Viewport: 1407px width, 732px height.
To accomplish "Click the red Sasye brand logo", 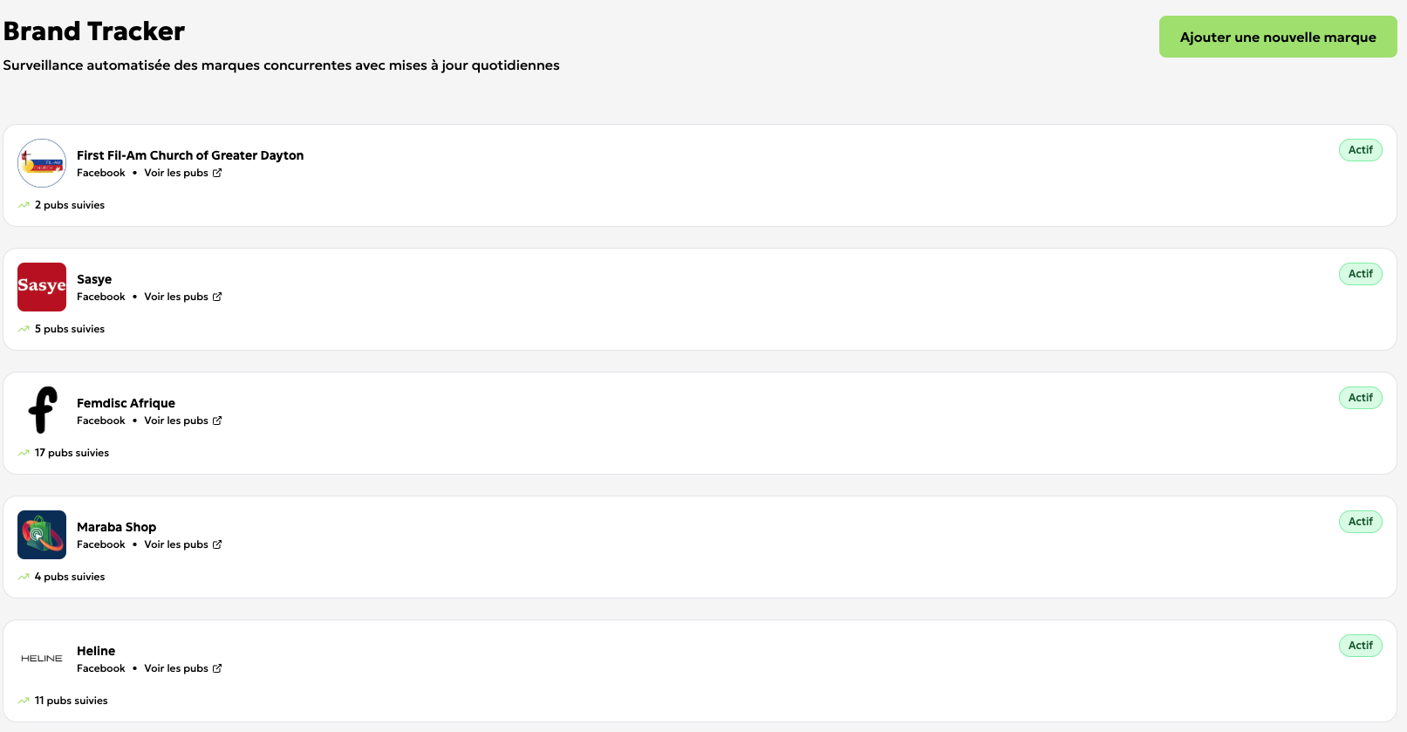I will (42, 287).
